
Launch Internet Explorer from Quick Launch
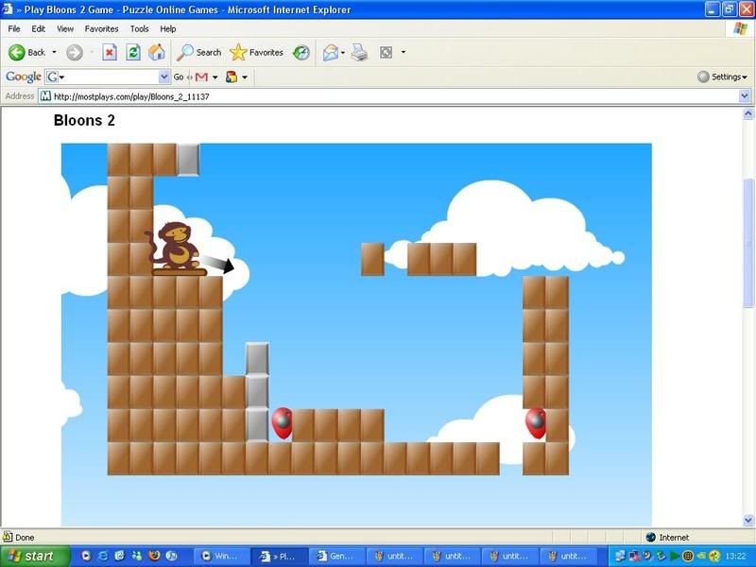[103, 556]
